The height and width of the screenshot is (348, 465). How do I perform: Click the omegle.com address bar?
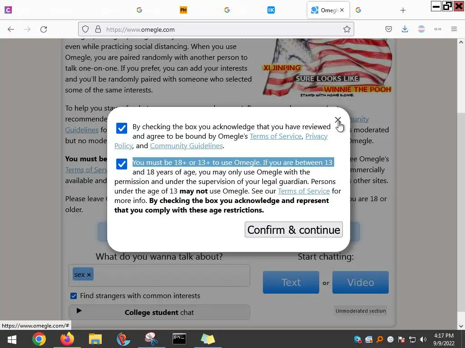[216, 29]
